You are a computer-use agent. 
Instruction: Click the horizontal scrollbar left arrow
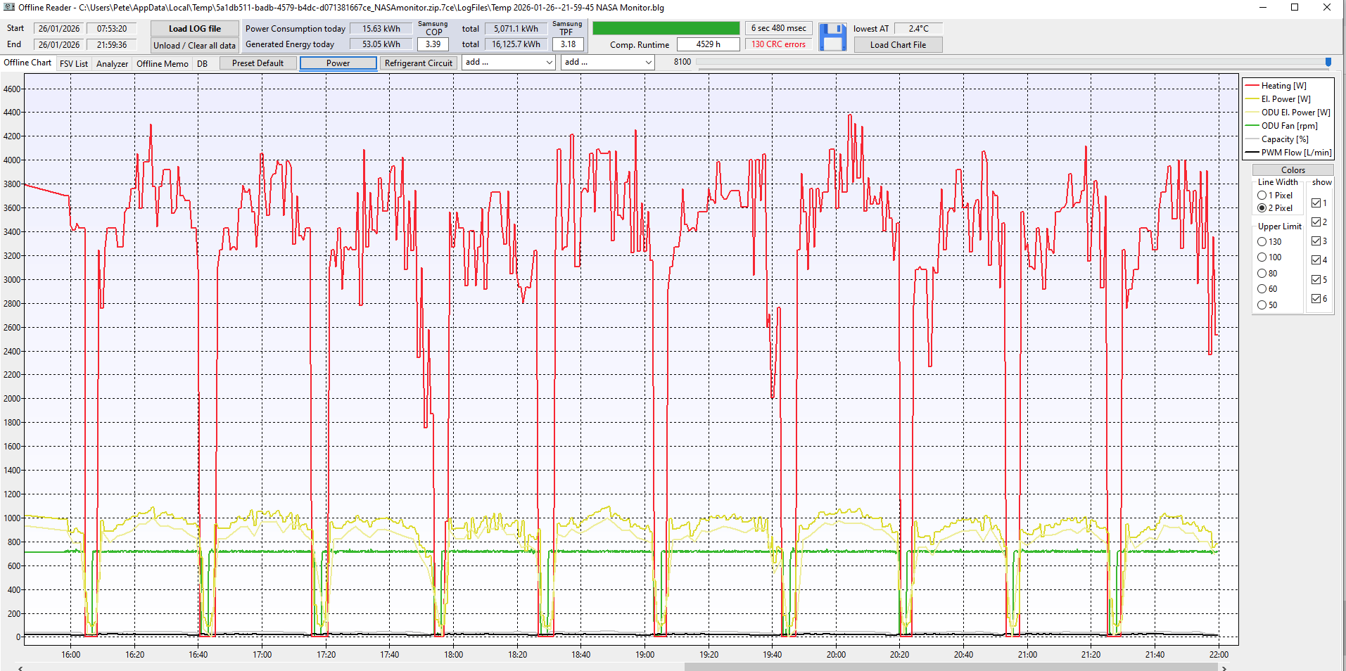point(20,667)
